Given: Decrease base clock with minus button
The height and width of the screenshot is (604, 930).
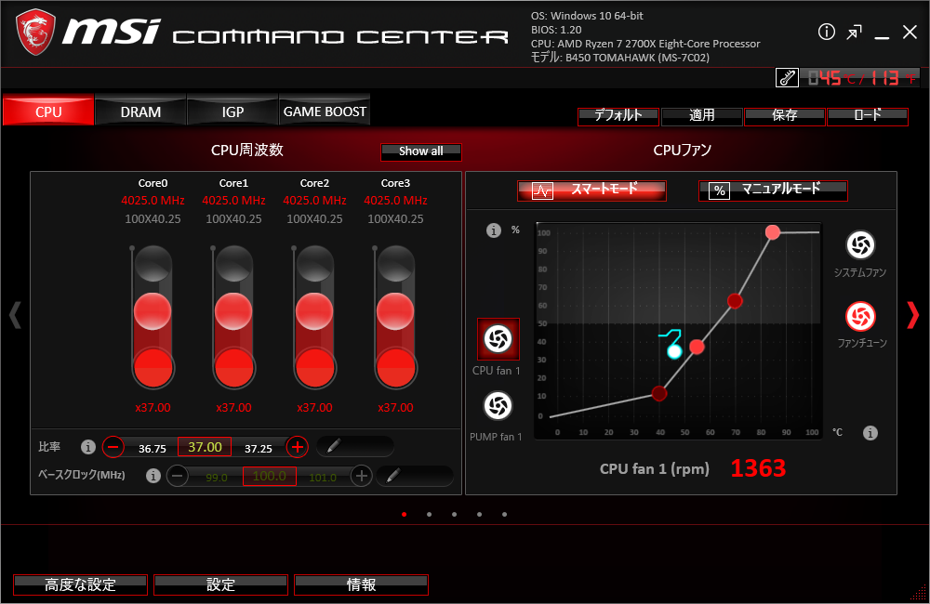Looking at the screenshot, I should tap(178, 476).
